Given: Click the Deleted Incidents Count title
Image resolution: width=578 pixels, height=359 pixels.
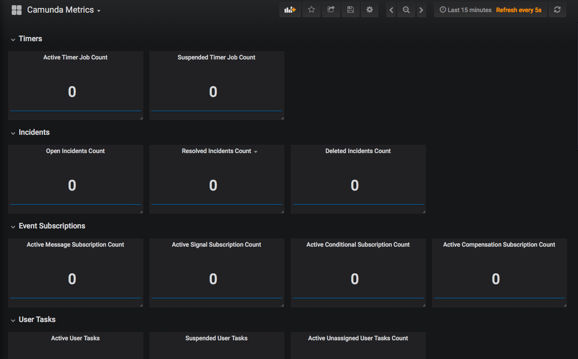Looking at the screenshot, I should point(358,151).
